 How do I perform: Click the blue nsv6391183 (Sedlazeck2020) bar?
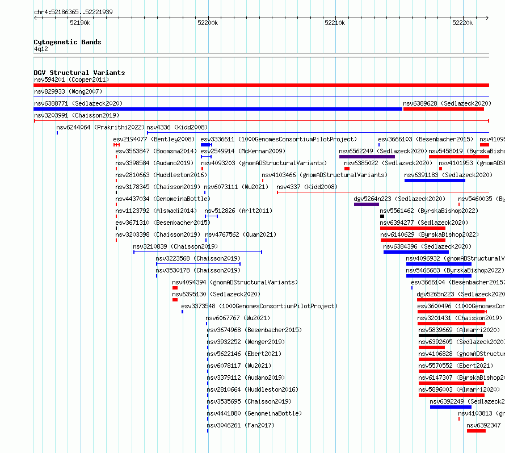[435, 181]
